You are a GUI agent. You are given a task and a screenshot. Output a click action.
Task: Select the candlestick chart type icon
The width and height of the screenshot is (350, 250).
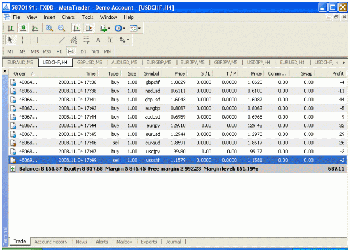point(23,29)
